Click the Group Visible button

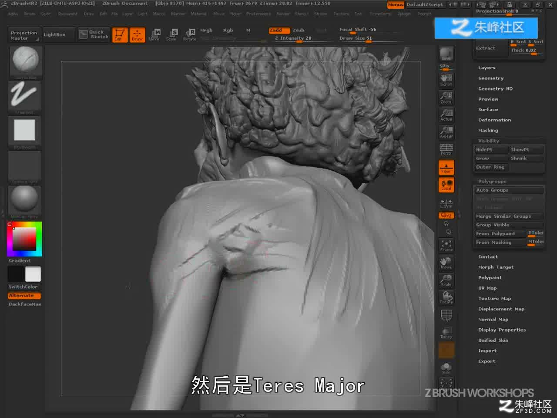(509, 225)
